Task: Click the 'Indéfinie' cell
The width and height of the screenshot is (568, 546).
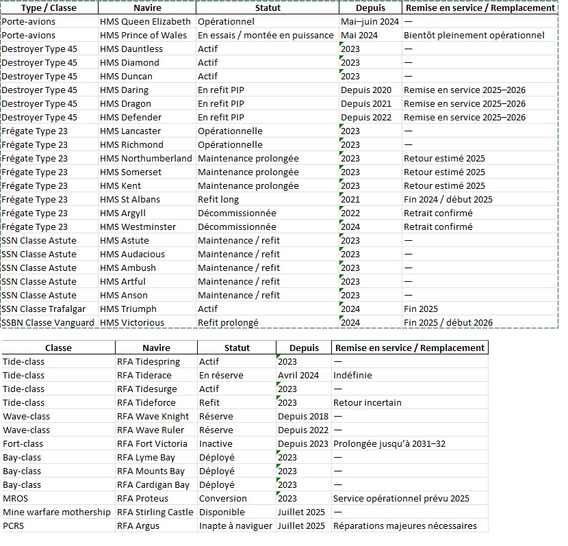Action: [410, 376]
